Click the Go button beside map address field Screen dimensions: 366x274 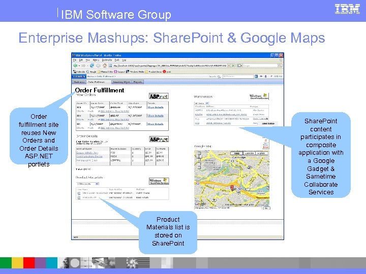(266, 208)
